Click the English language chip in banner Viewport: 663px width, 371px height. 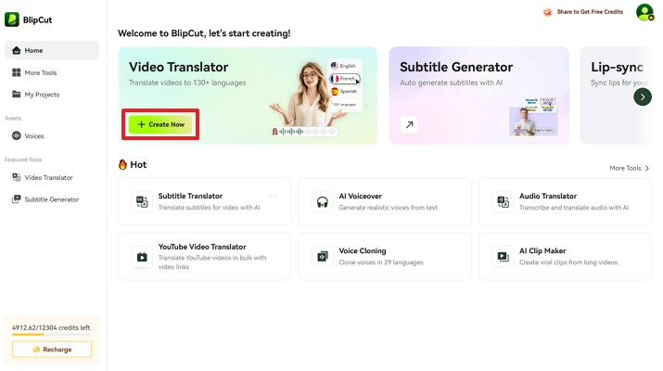pyautogui.click(x=344, y=66)
